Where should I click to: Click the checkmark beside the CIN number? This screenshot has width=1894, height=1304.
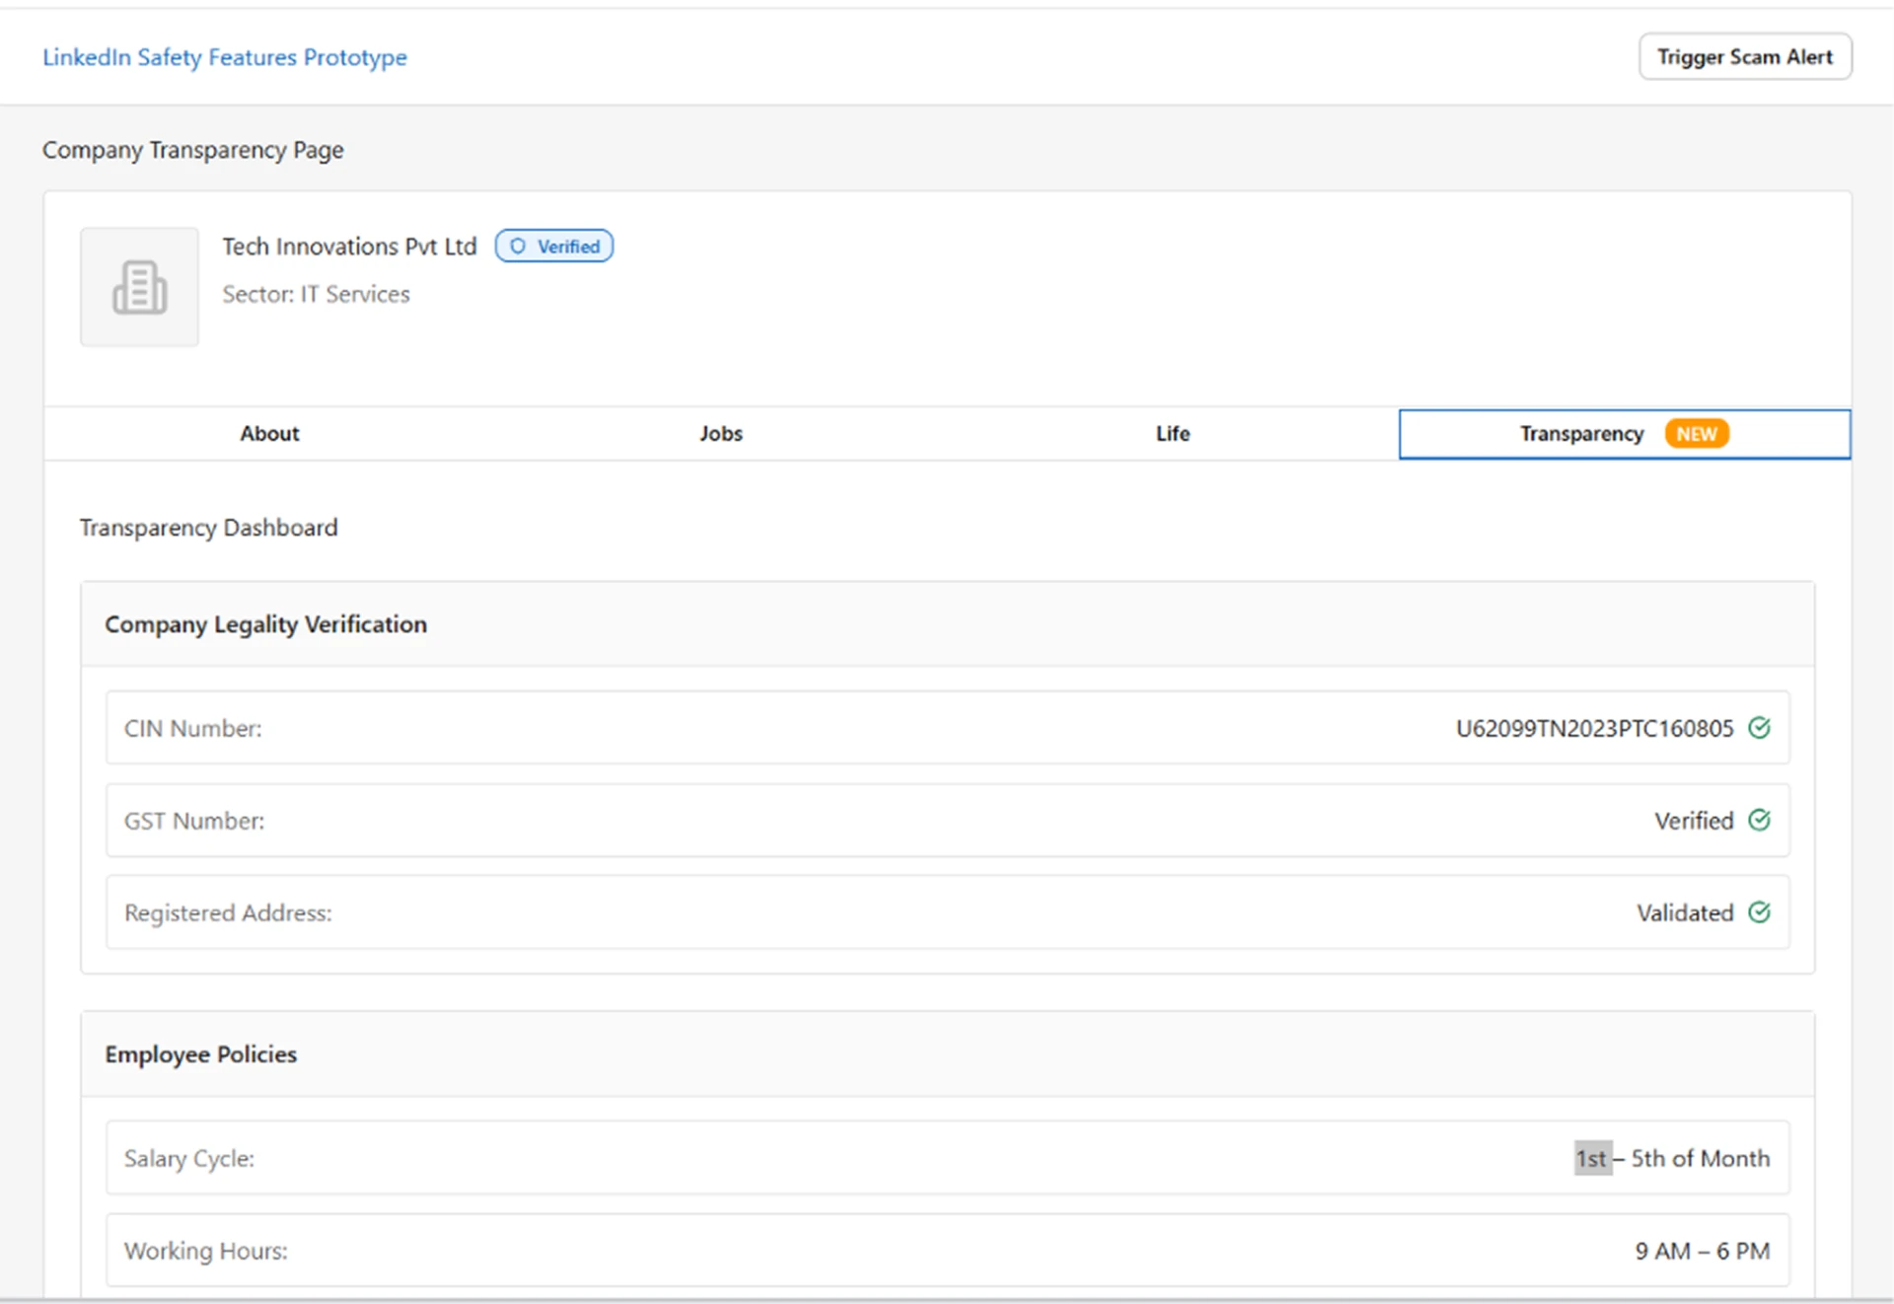click(1759, 728)
